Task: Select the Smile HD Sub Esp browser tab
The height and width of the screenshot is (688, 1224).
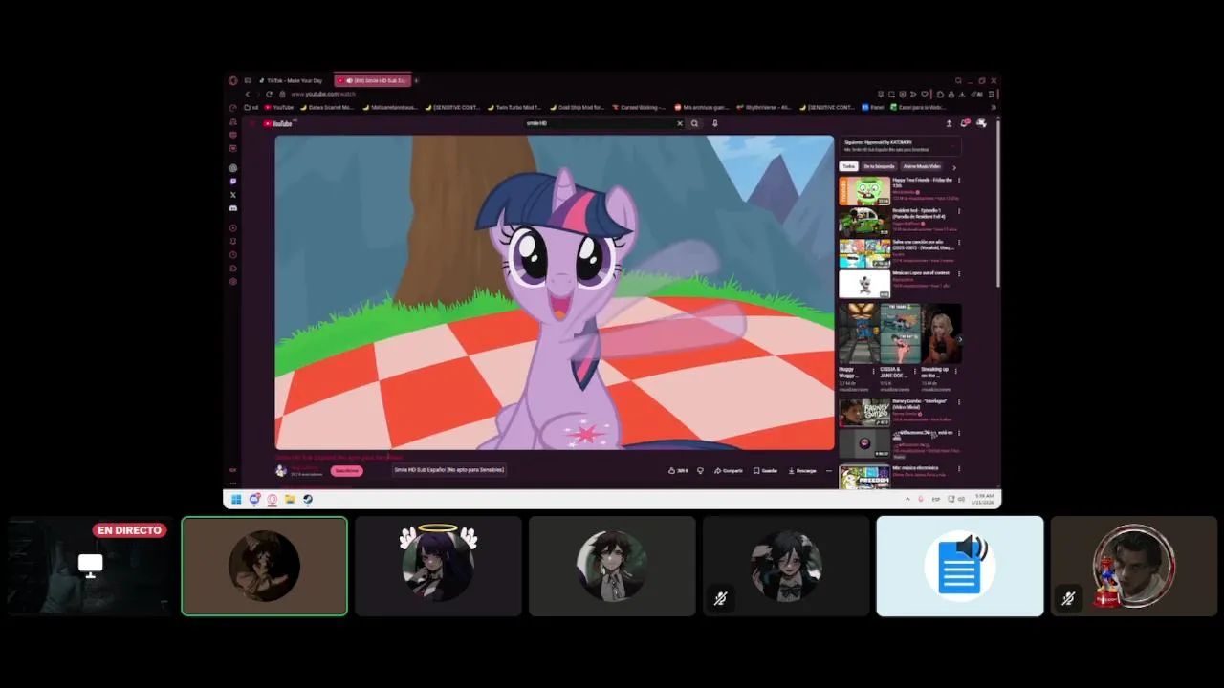Action: [373, 80]
